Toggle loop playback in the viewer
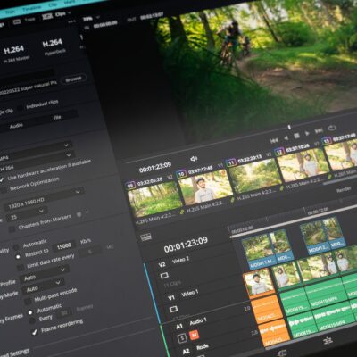Viewport: 357px width, 357px height. 332,129
